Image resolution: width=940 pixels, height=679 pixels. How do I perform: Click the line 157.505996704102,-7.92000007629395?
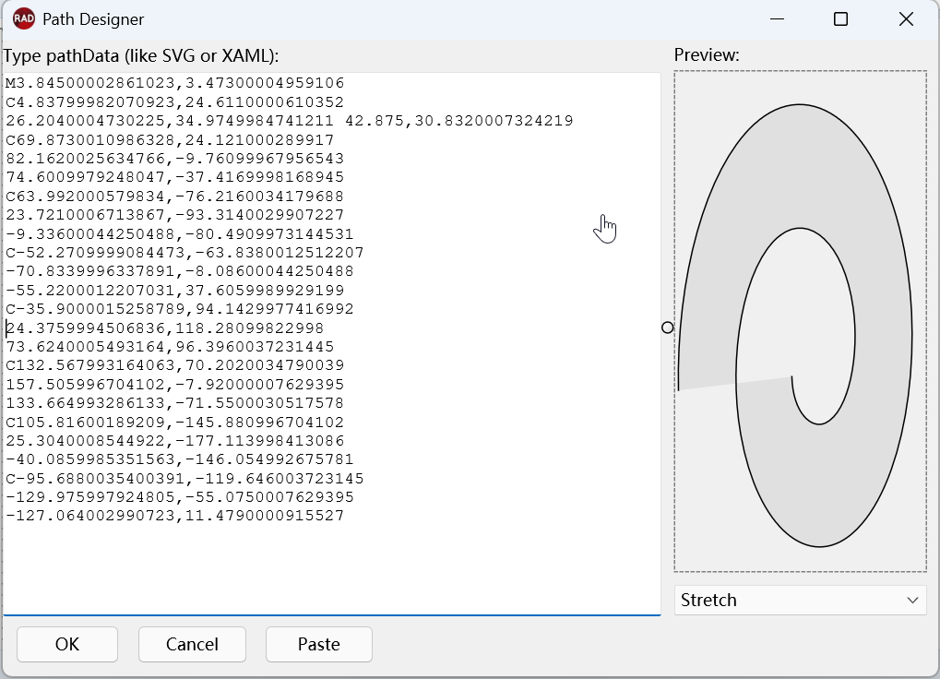point(175,384)
